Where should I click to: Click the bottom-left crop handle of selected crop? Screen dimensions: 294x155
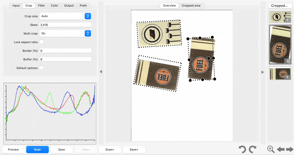190,80
